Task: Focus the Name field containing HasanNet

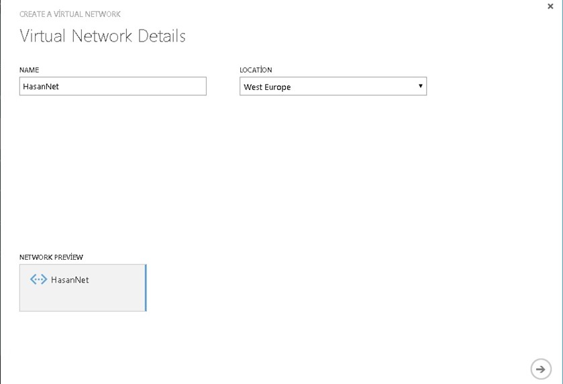Action: (113, 87)
